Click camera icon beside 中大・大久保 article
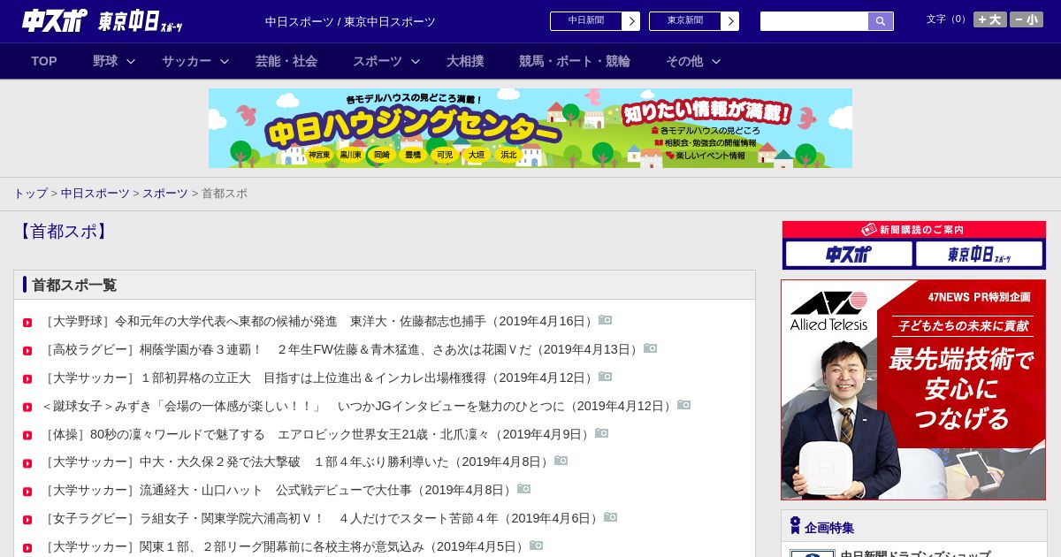The width and height of the screenshot is (1061, 557). [x=561, y=461]
